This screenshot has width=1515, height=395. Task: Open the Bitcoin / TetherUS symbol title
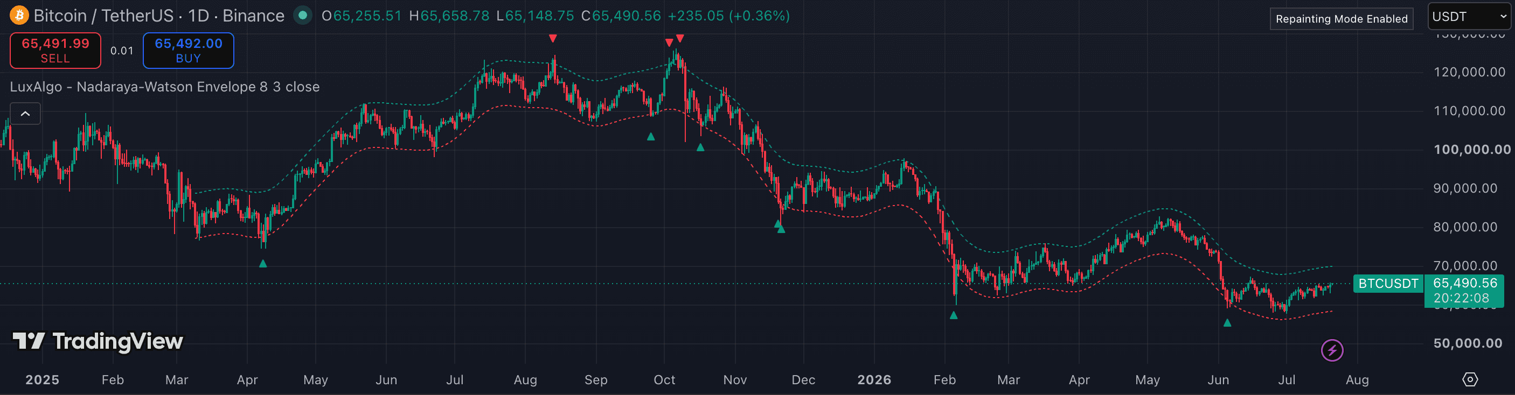[159, 15]
